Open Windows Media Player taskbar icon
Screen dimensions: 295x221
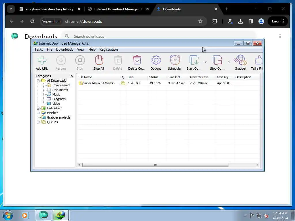pos(25,215)
